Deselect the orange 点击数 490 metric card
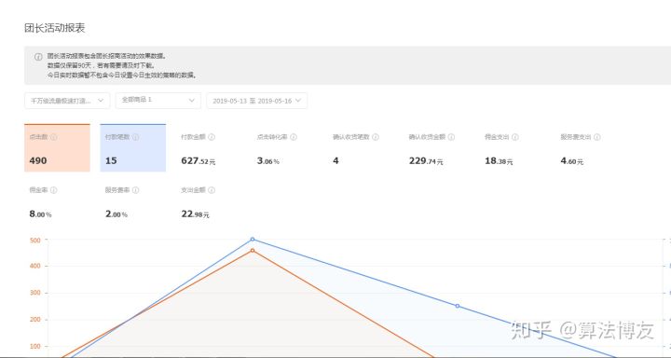671x358 pixels. click(58, 147)
